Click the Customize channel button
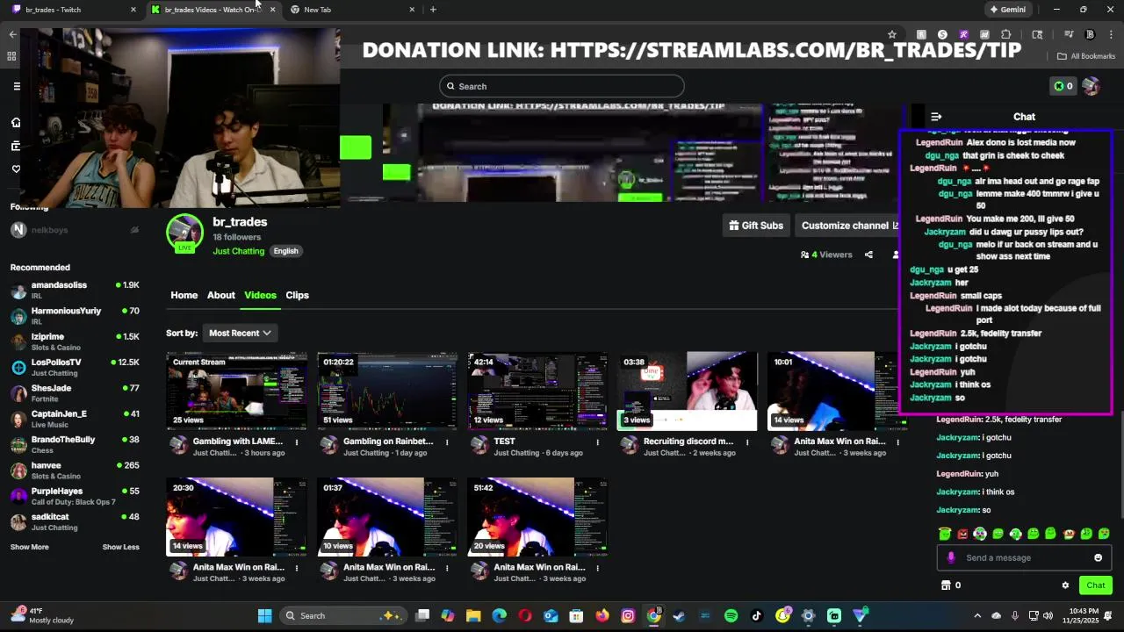This screenshot has width=1124, height=632. click(x=849, y=226)
